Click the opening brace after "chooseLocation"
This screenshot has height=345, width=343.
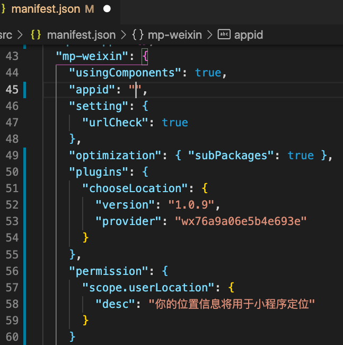[205, 188]
